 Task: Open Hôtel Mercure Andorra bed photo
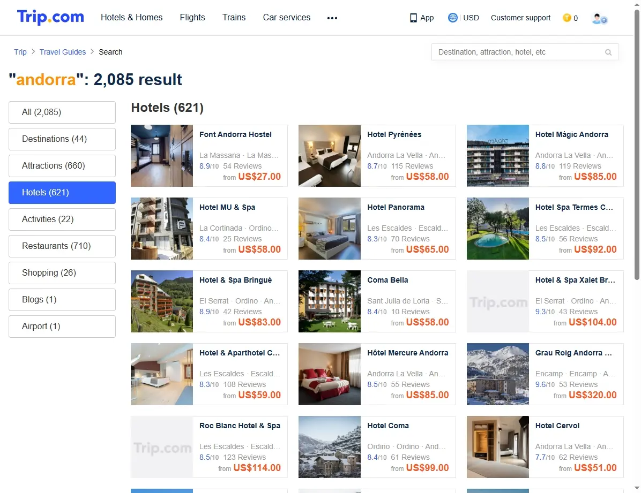(x=330, y=374)
